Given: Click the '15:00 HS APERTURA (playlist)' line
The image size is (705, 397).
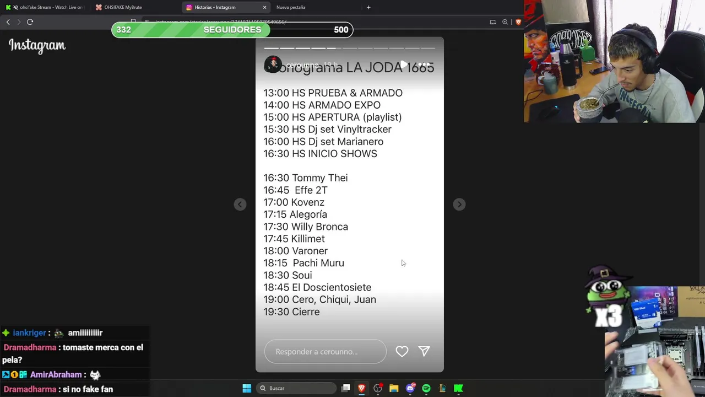Looking at the screenshot, I should coord(333,117).
